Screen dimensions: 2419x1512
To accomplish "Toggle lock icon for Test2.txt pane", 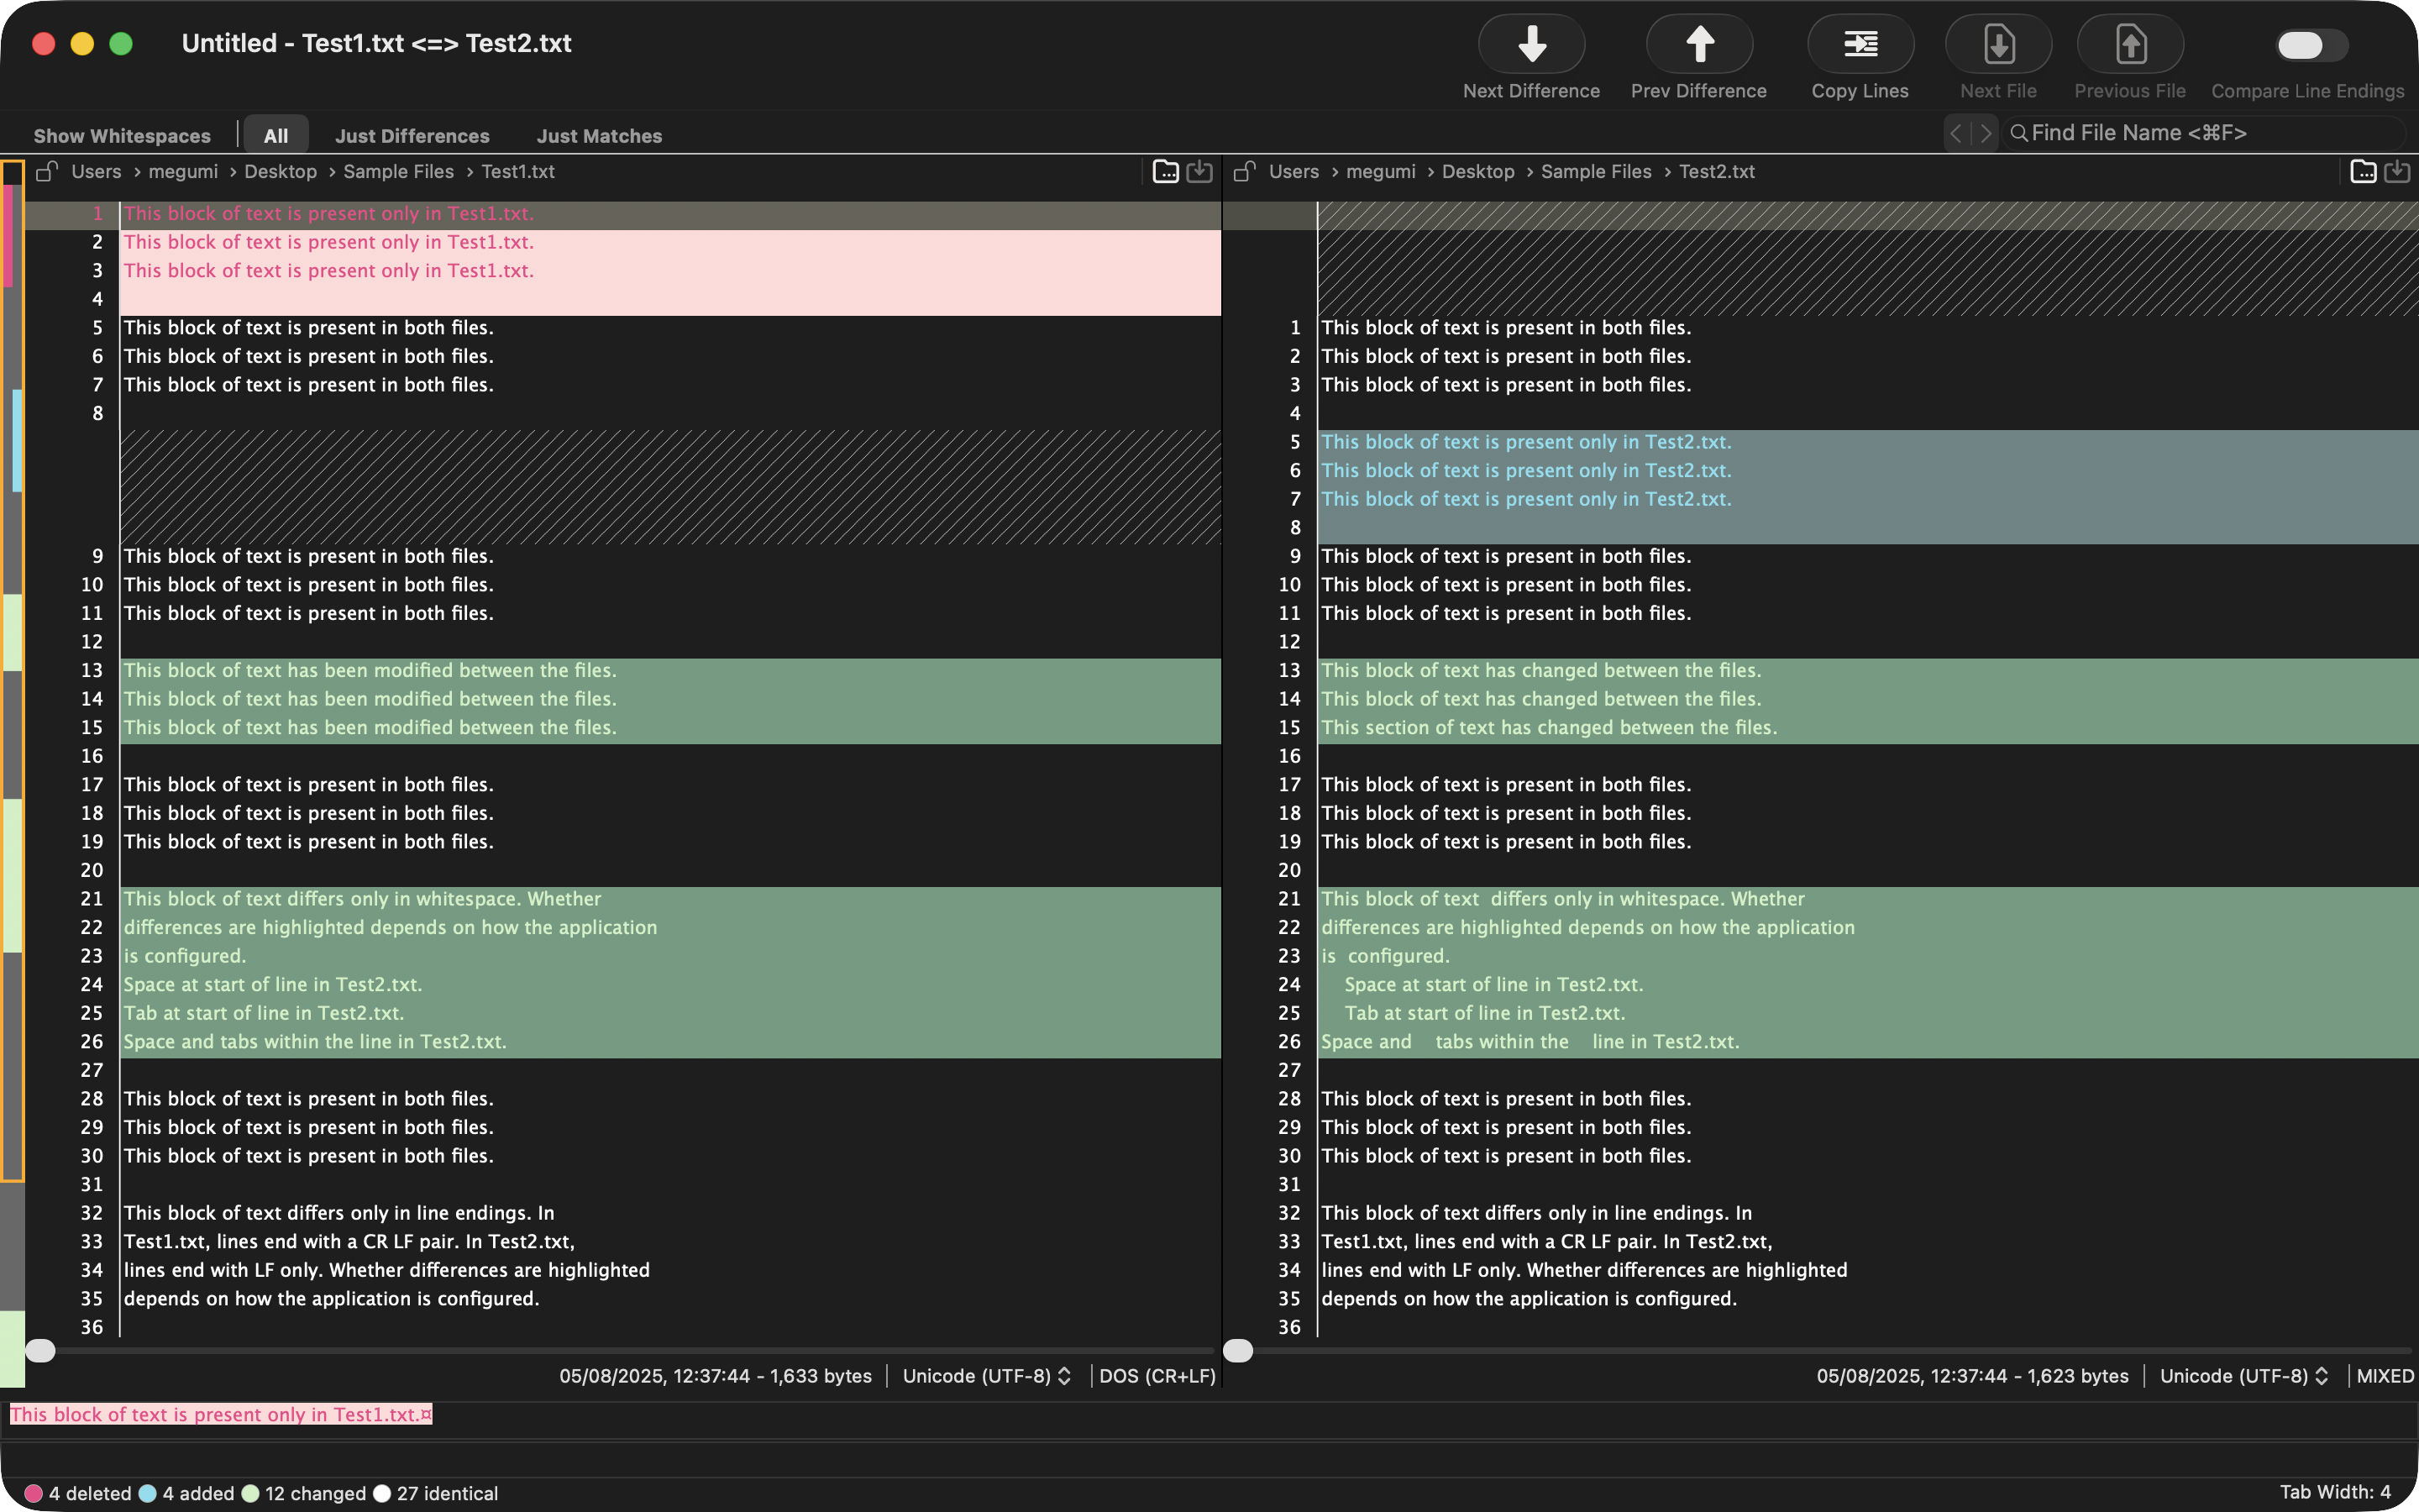I will [x=1243, y=171].
